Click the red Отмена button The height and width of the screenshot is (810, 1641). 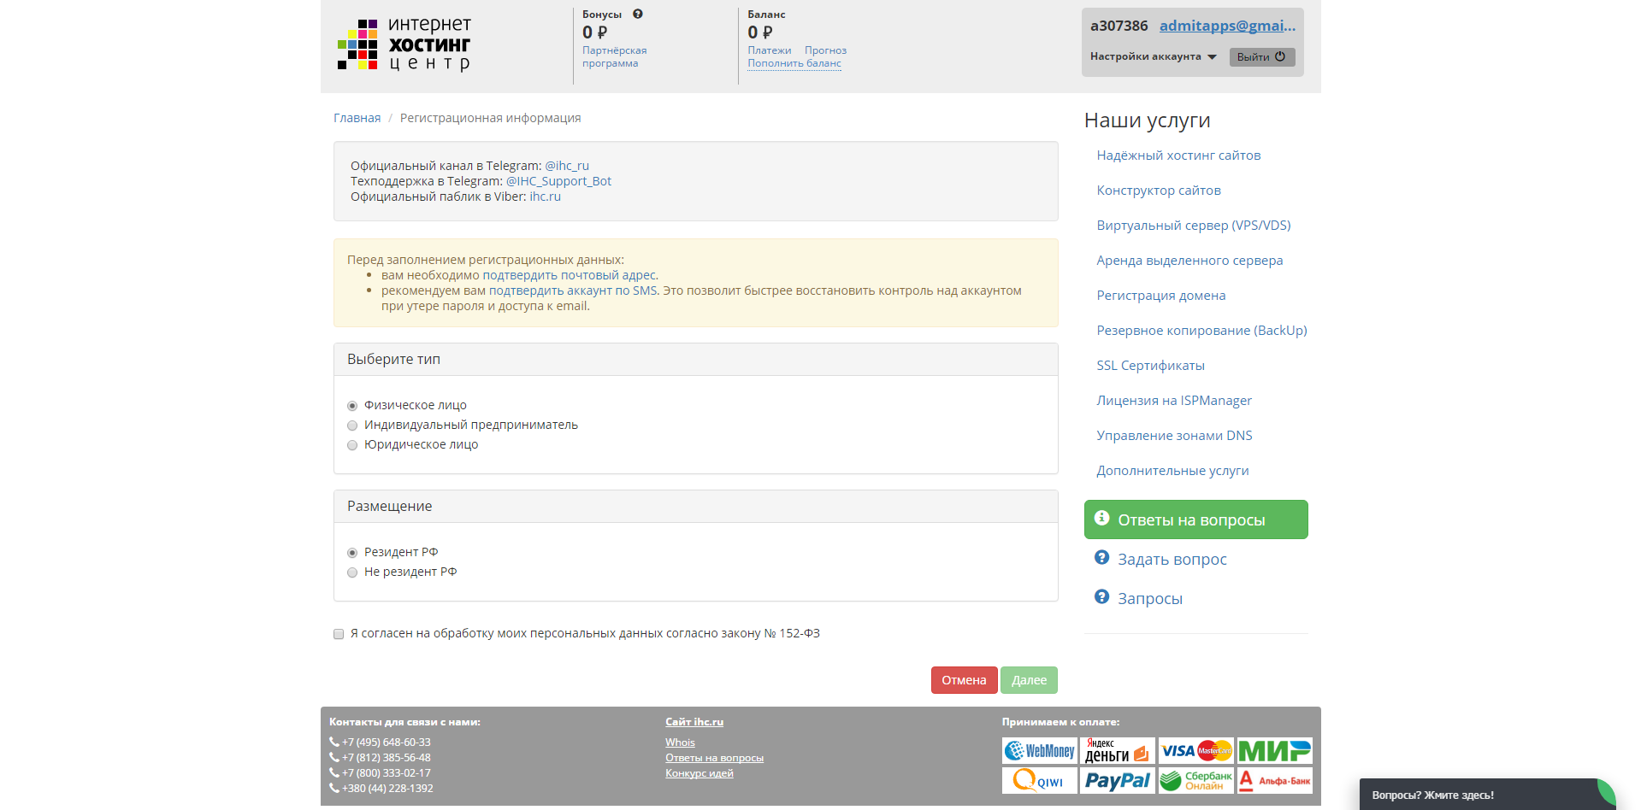[x=964, y=680]
